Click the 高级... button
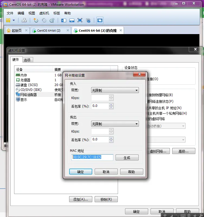 pyautogui.click(x=184, y=151)
